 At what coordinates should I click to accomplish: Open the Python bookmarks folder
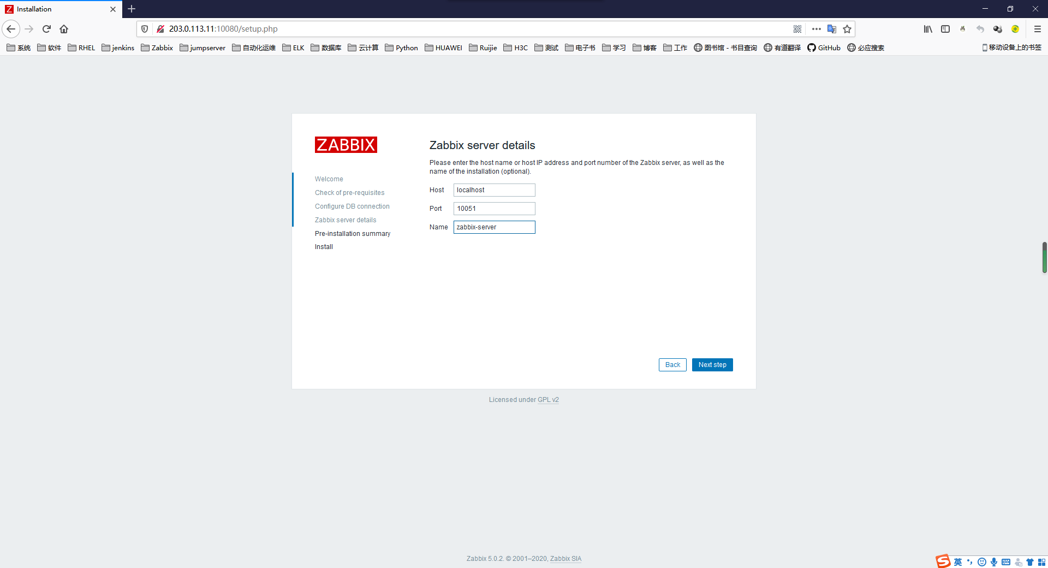(x=402, y=48)
